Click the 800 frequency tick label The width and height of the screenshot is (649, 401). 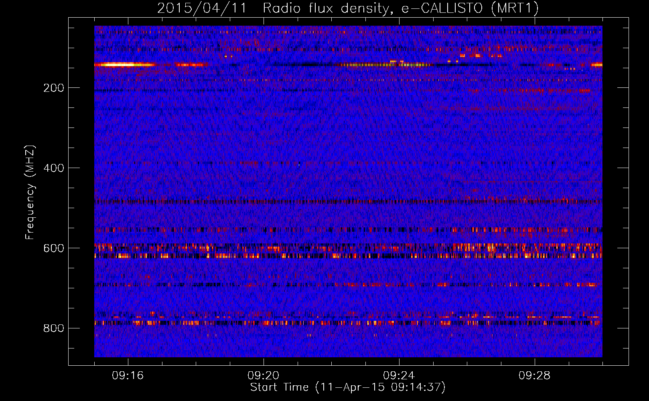pos(54,328)
